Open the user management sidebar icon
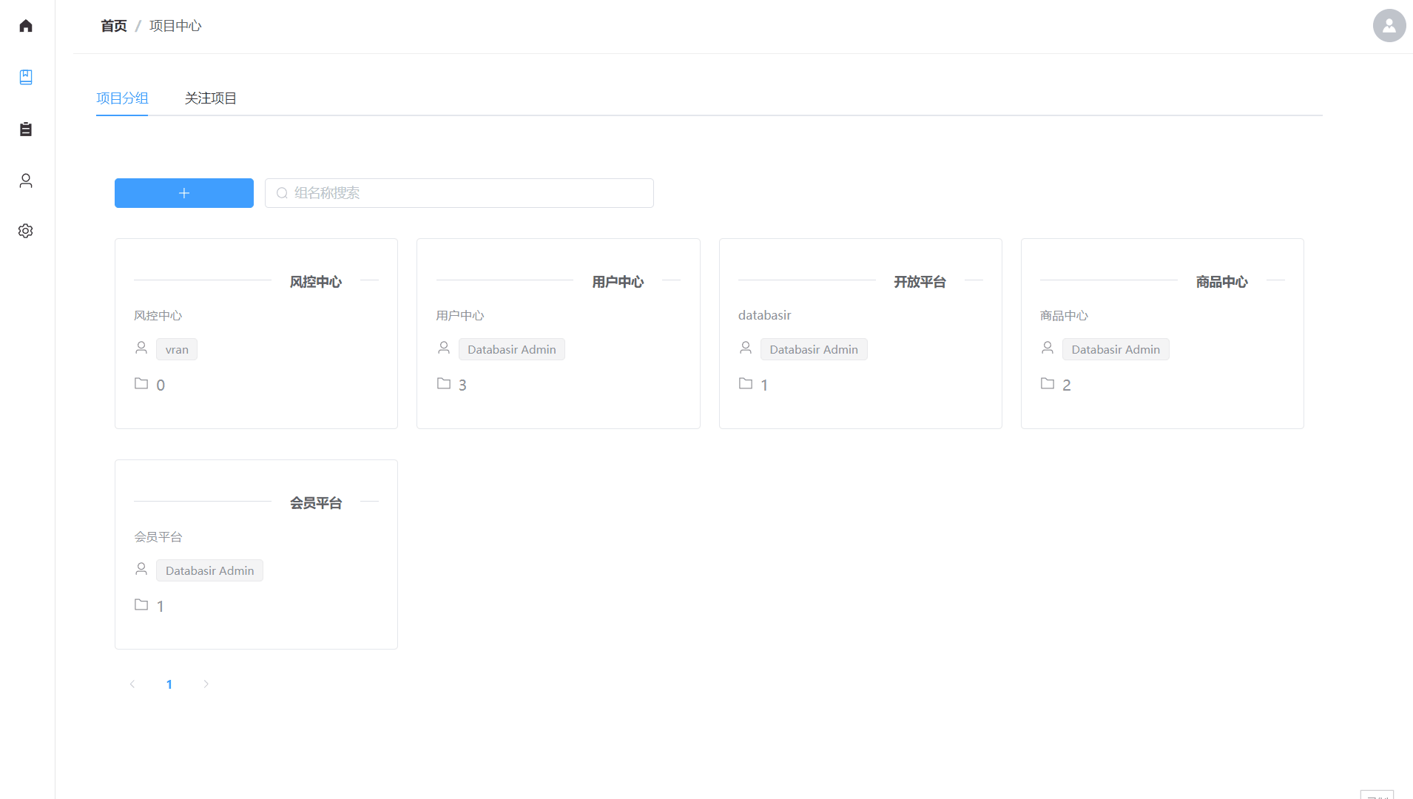The height and width of the screenshot is (799, 1413). [x=26, y=181]
